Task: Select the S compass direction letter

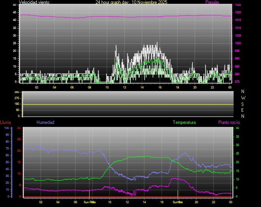Action: (243, 104)
